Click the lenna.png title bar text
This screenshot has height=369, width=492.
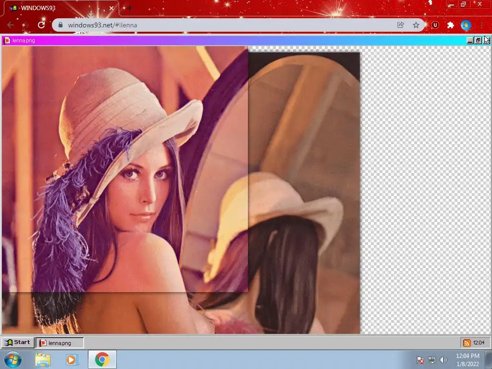coord(24,40)
